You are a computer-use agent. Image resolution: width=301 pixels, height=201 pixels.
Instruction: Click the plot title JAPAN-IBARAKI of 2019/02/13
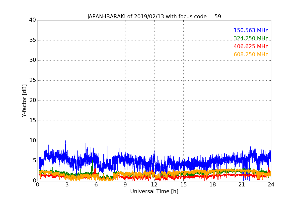coord(154,17)
